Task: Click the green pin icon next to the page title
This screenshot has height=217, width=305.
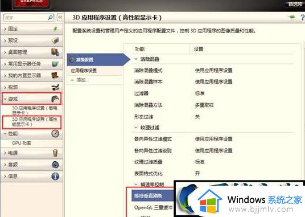Action: coord(291,17)
